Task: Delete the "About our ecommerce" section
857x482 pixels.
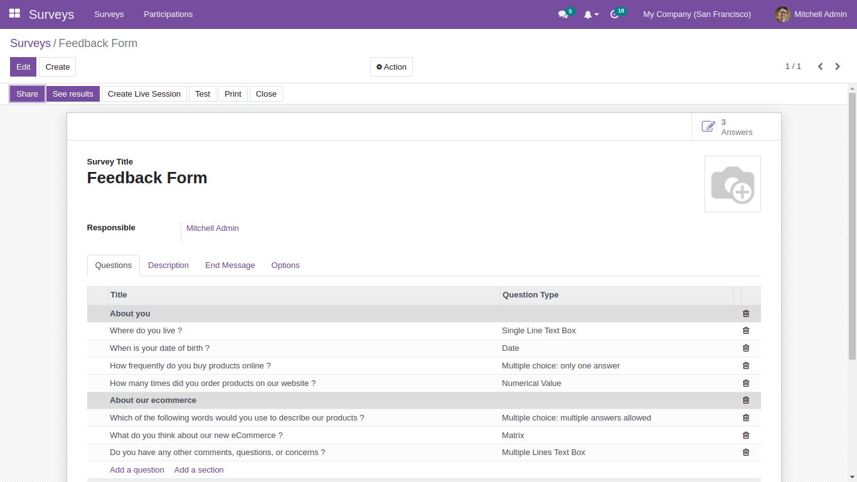Action: pyautogui.click(x=745, y=400)
